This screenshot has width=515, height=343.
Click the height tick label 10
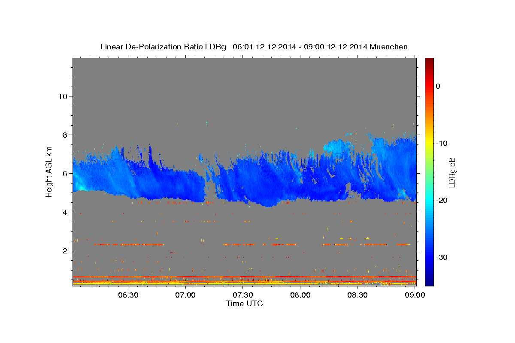pyautogui.click(x=63, y=96)
